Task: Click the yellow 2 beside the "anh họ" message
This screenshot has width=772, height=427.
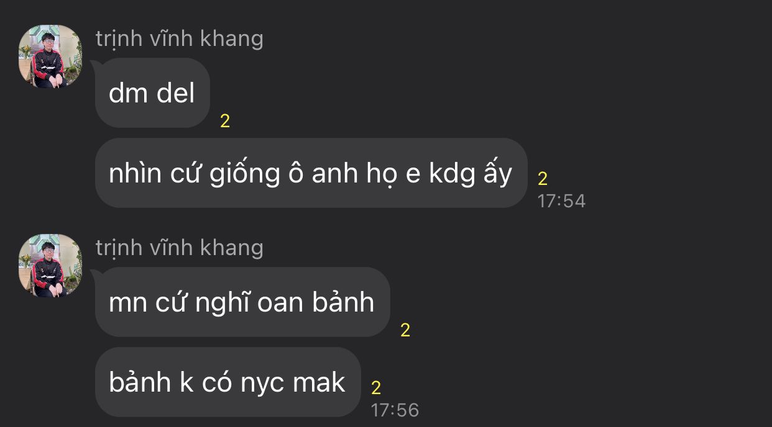Action: [543, 179]
